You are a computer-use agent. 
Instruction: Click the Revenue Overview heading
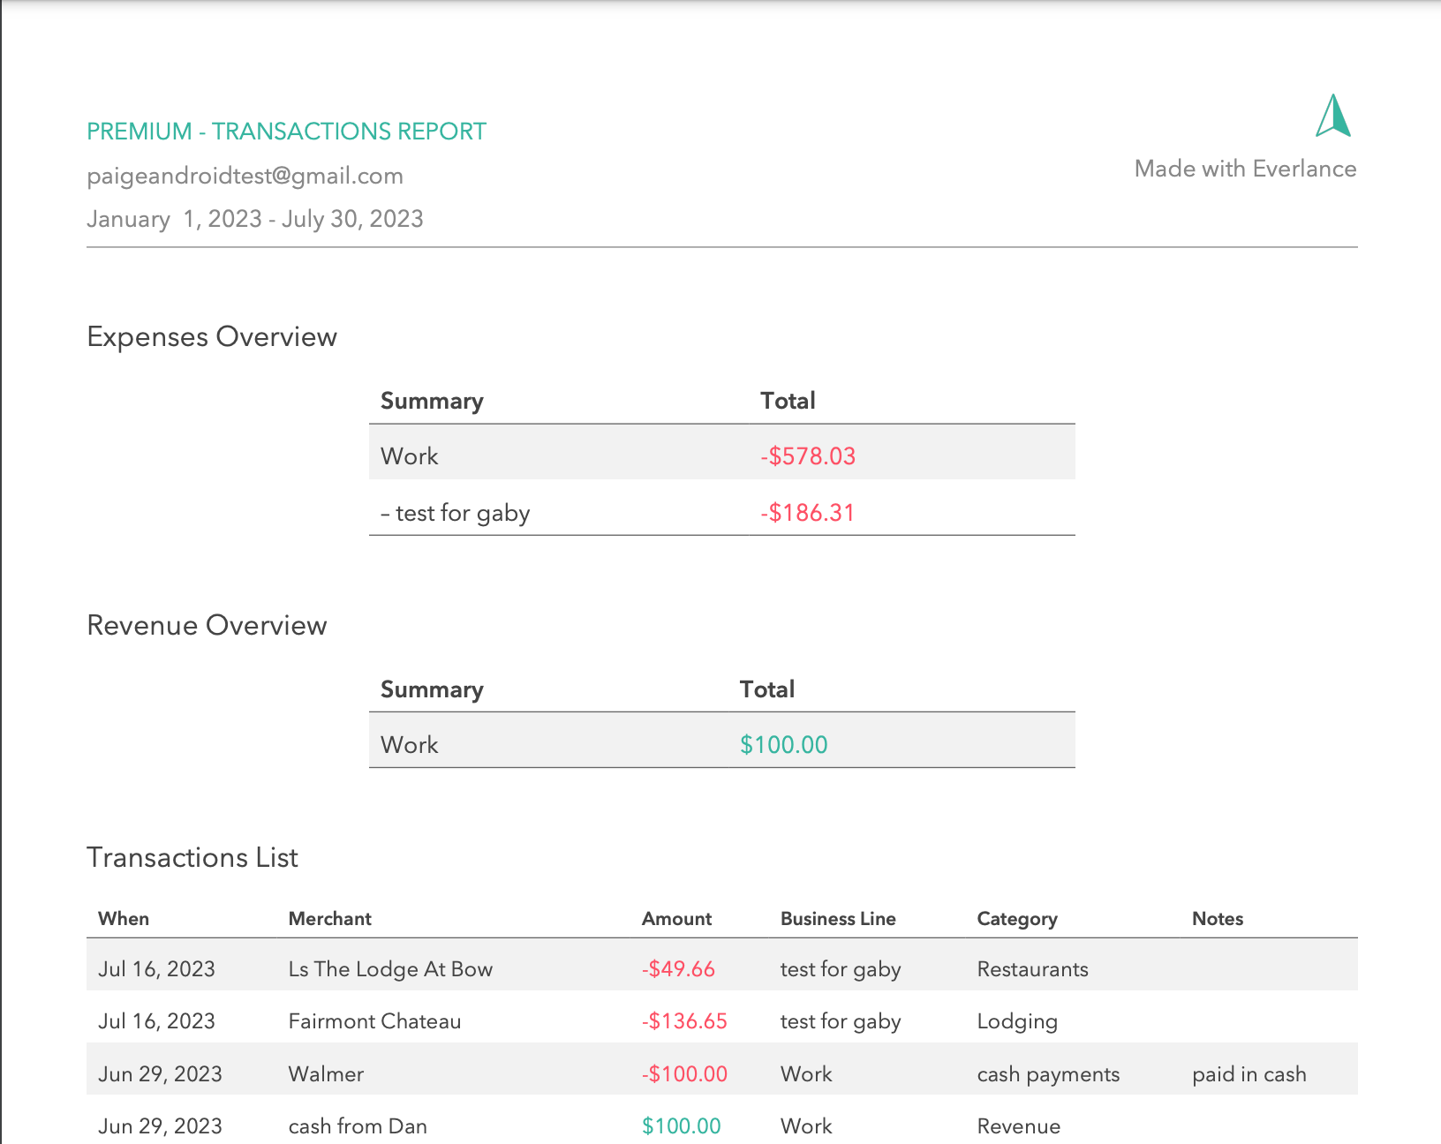[206, 625]
